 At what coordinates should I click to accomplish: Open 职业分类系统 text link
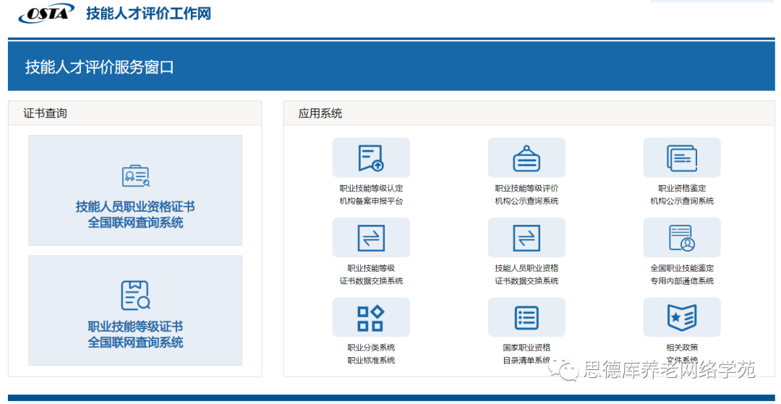point(371,348)
